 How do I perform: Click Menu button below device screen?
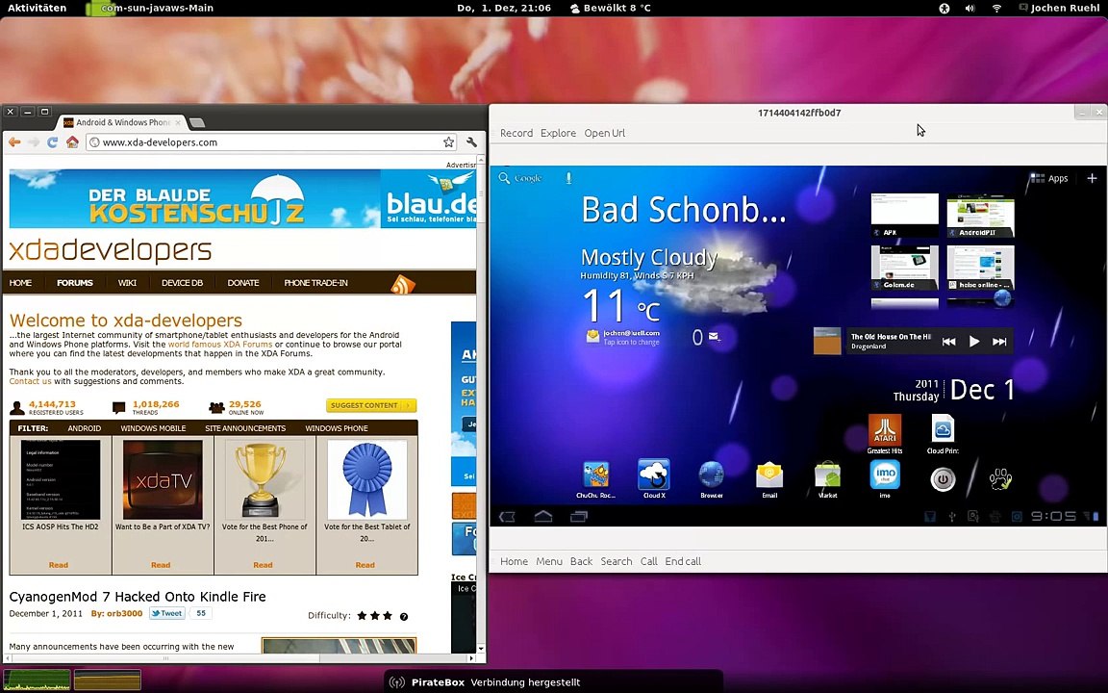(549, 561)
